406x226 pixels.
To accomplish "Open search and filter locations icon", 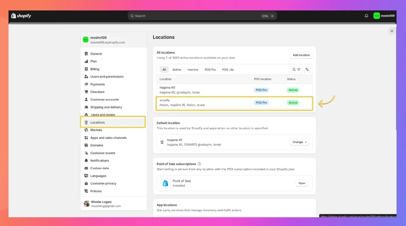I will pos(296,70).
